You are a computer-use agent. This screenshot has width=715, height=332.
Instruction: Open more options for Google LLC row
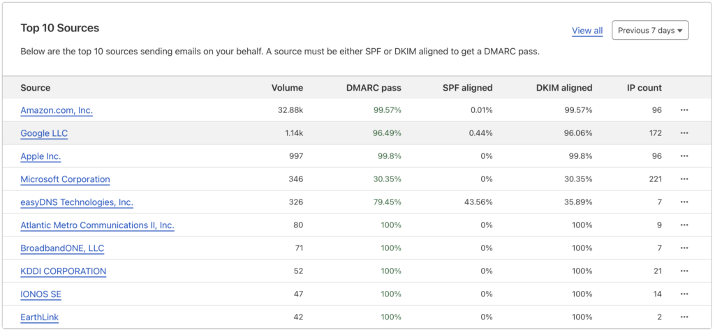[684, 133]
